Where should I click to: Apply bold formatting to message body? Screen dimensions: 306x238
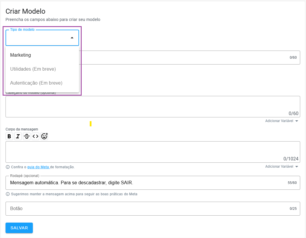tap(9, 136)
